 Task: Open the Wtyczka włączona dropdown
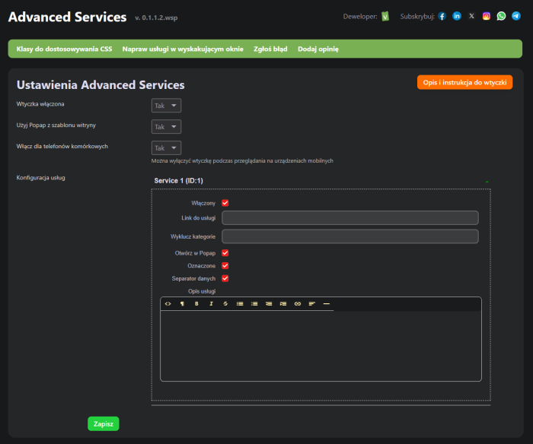[166, 106]
